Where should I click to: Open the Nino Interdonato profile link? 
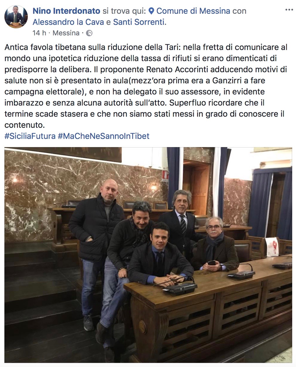point(66,11)
